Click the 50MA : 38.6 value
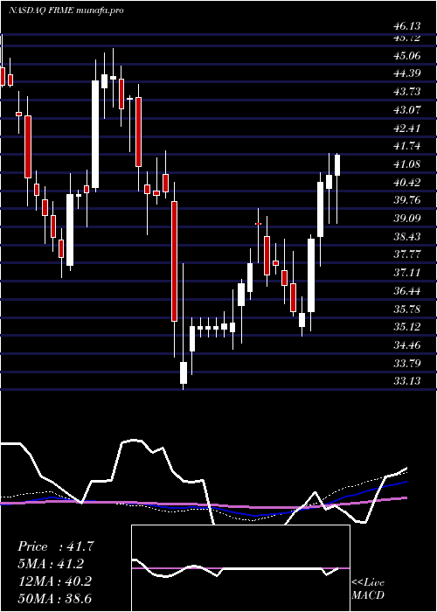Image resolution: width=437 pixels, height=612 pixels. (x=54, y=599)
